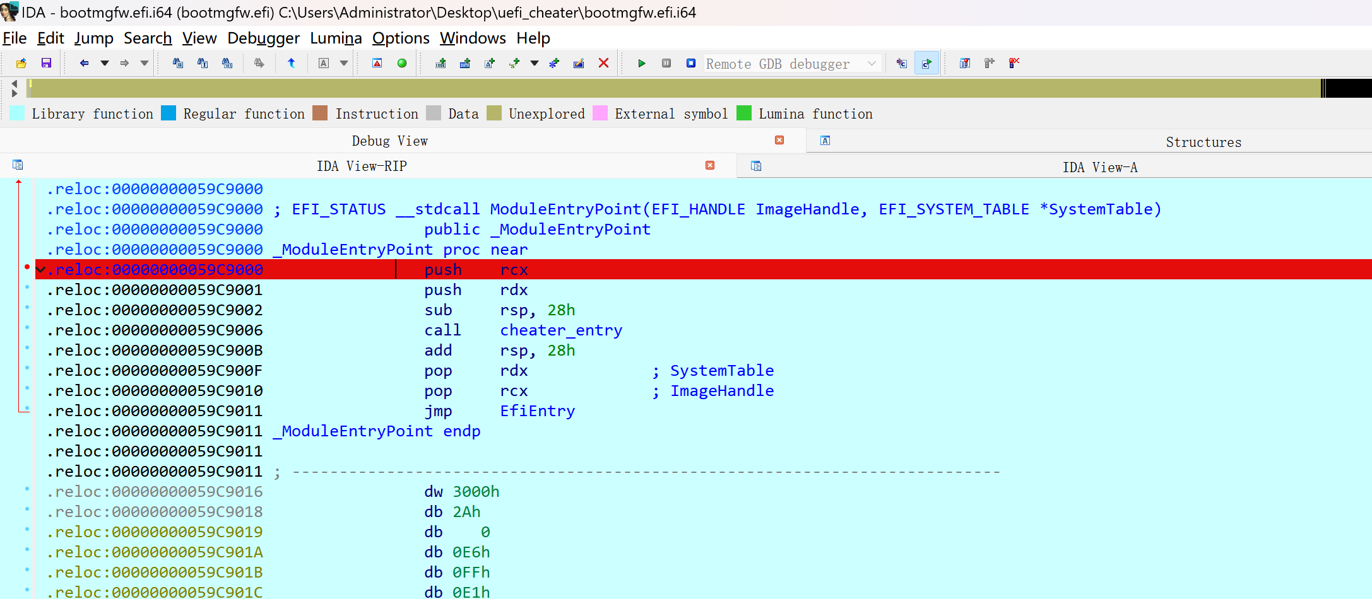Select the IDA View-RIP tab
The image size is (1372, 599).
[x=362, y=166]
